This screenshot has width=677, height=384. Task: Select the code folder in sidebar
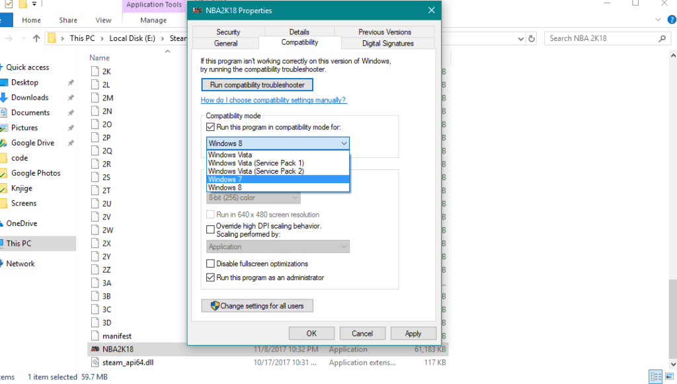(19, 158)
